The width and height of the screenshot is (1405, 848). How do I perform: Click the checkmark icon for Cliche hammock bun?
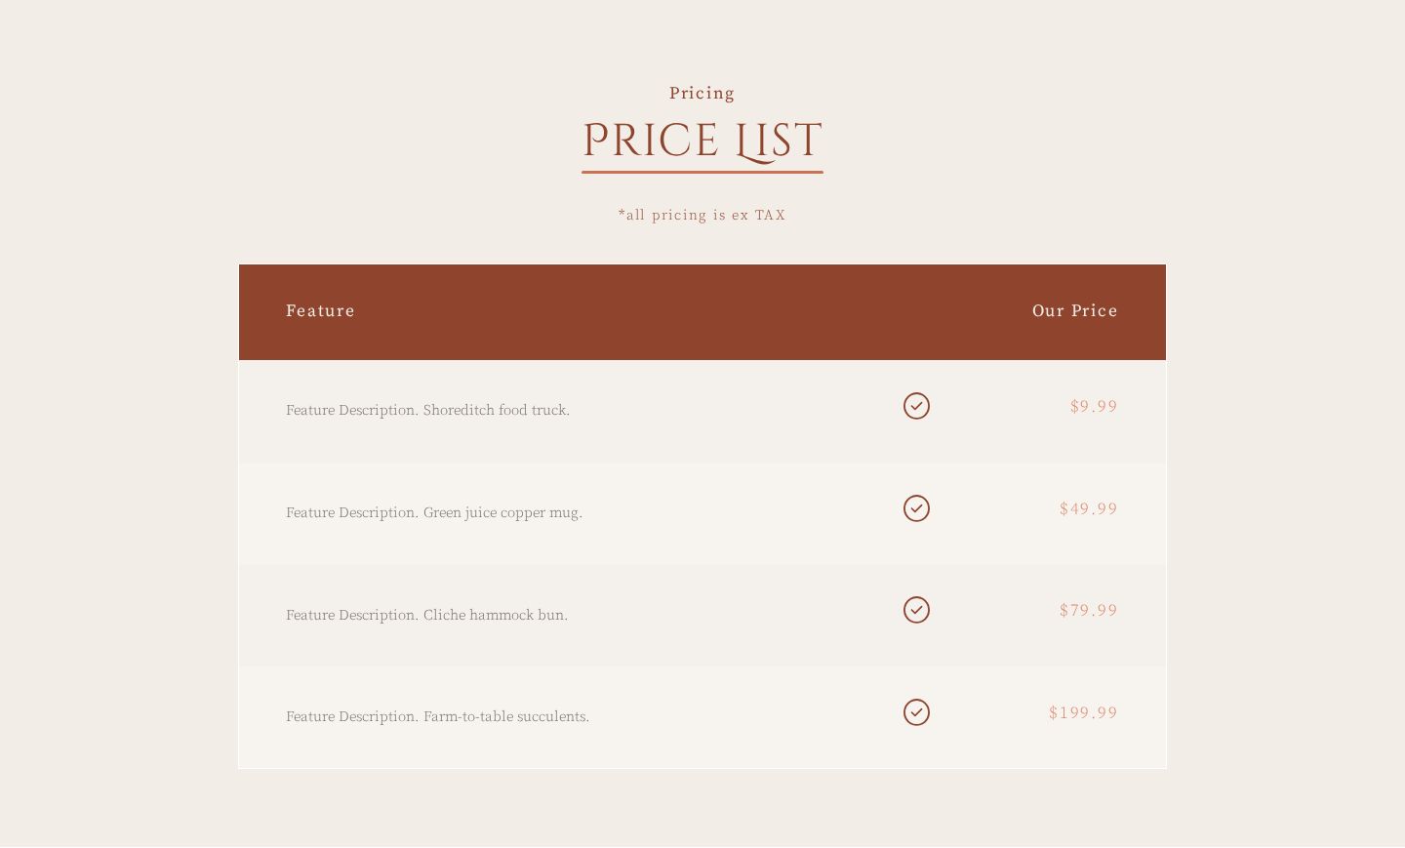pos(916,610)
